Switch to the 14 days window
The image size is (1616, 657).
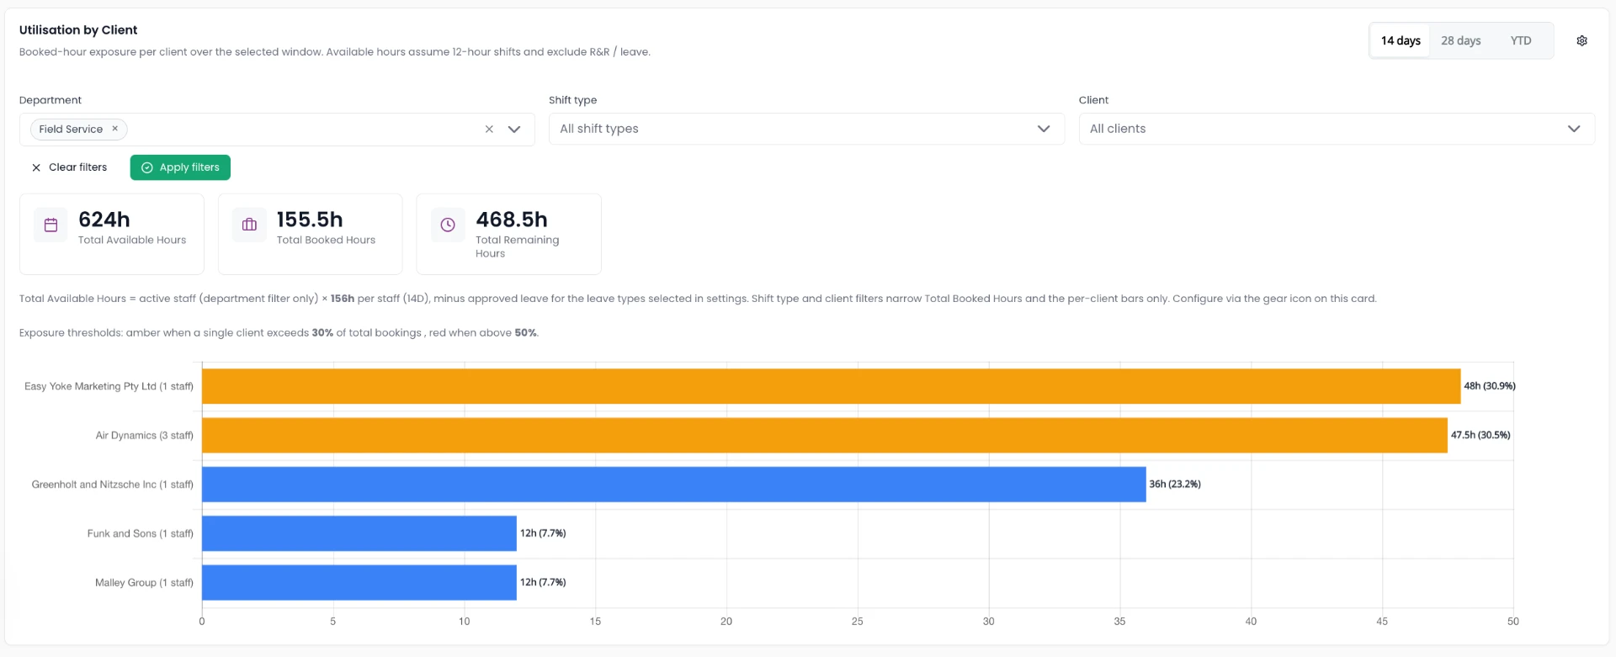pyautogui.click(x=1401, y=40)
